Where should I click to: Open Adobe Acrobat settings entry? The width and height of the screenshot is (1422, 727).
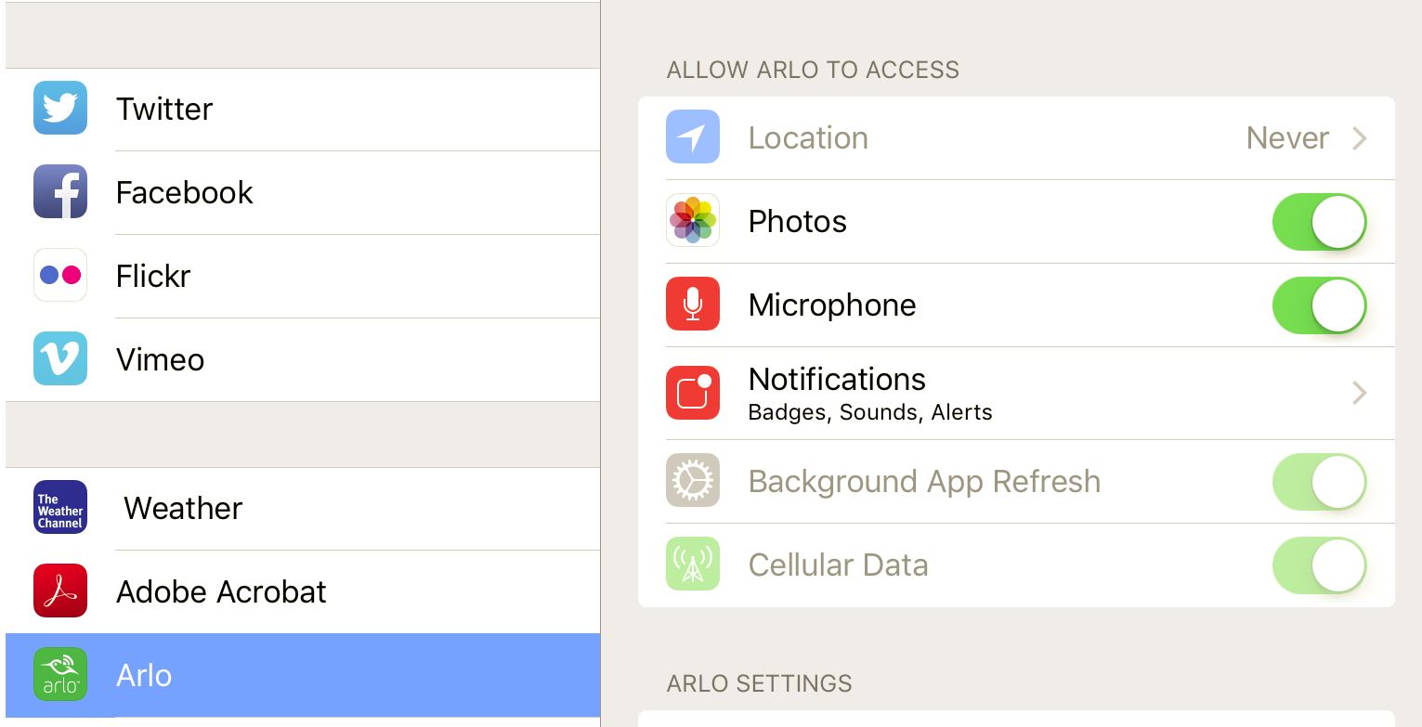(x=303, y=592)
